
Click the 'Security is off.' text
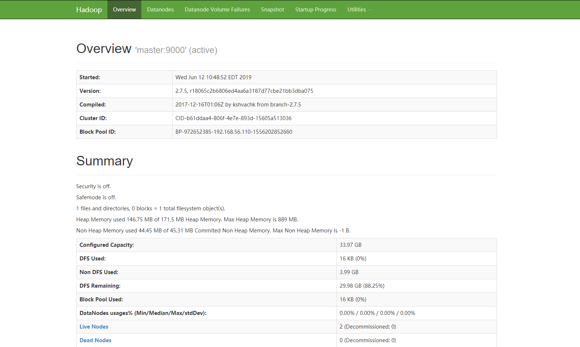93,186
